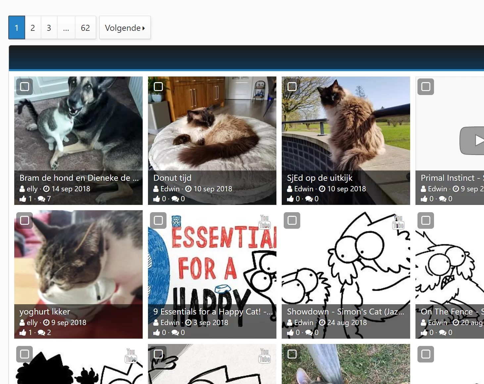The height and width of the screenshot is (384, 484).
Task: Click the clock icon next to 9 sep 2018 on yoghurt lkker
Action: coord(46,322)
